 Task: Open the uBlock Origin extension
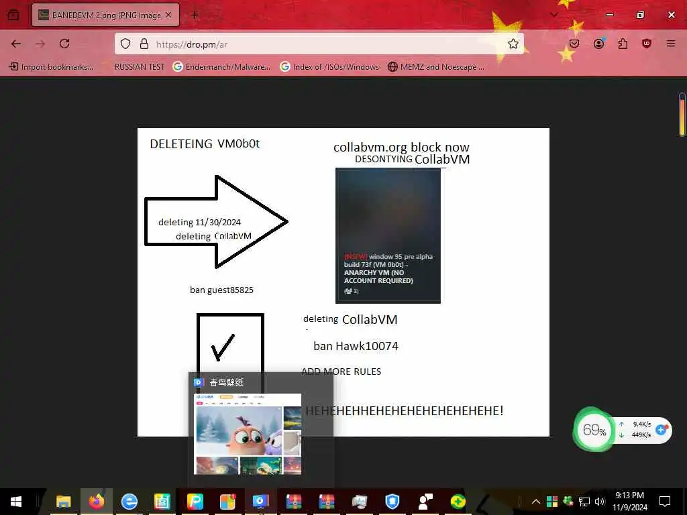point(647,44)
